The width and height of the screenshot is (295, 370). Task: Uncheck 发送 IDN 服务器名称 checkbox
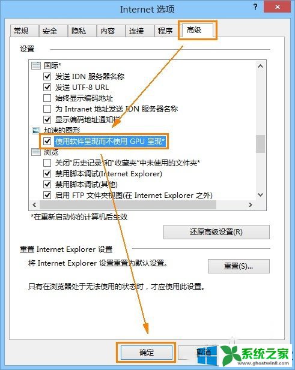pyautogui.click(x=47, y=76)
